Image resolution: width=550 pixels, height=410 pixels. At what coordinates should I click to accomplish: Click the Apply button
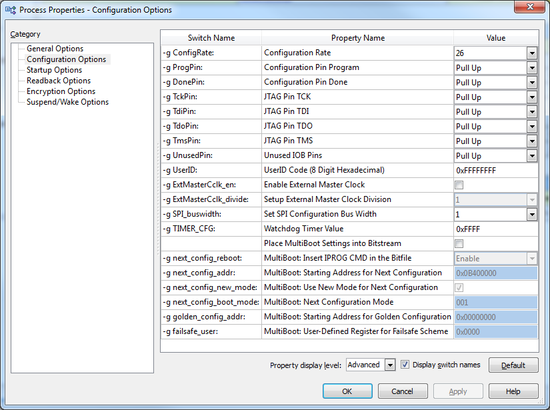click(458, 391)
